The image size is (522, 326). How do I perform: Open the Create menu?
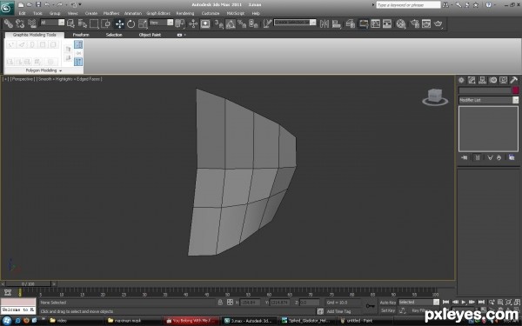[90, 13]
